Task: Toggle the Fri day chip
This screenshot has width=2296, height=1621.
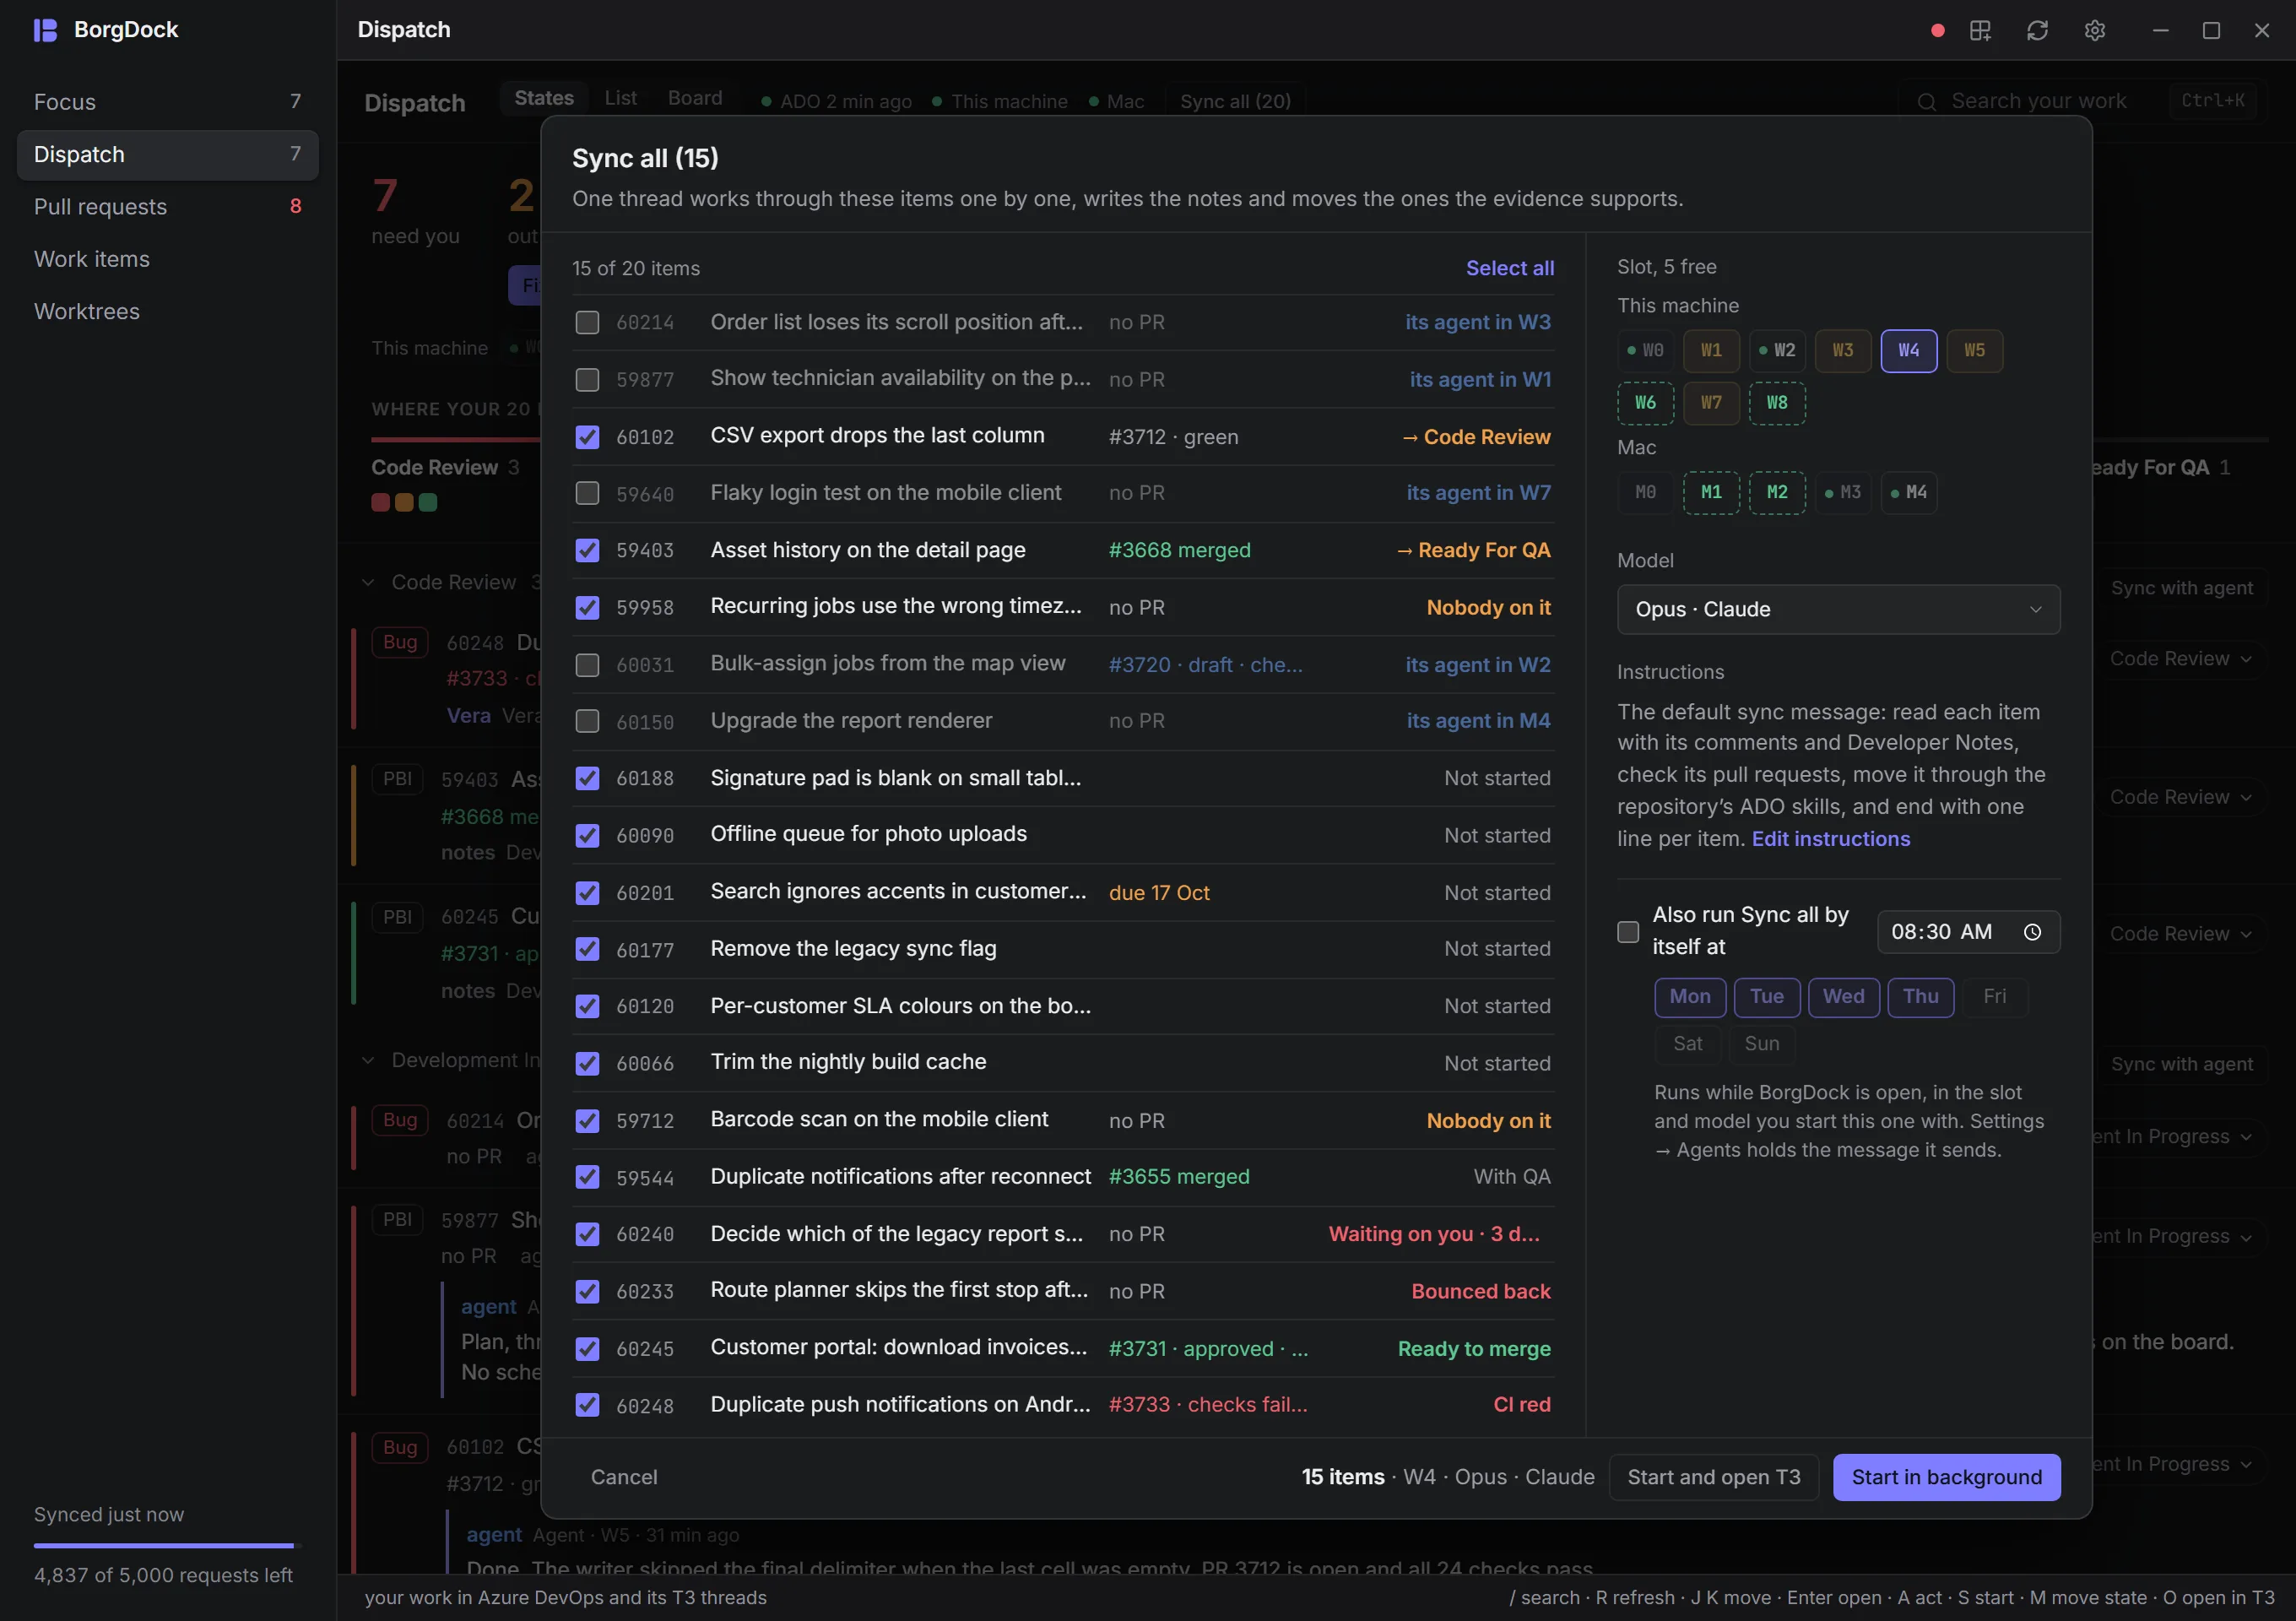Action: click(1994, 997)
